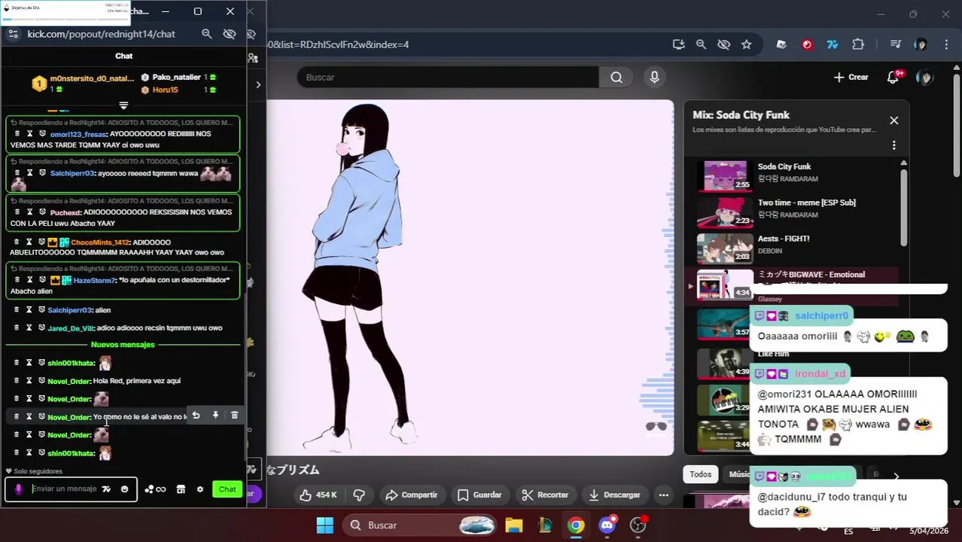Viewport: 962px width, 542px height.
Task: Open user HazeStorm7 profile in chat
Action: coord(95,281)
